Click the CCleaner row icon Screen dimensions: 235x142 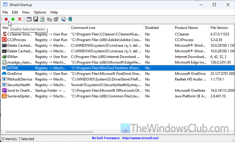tap(4, 34)
